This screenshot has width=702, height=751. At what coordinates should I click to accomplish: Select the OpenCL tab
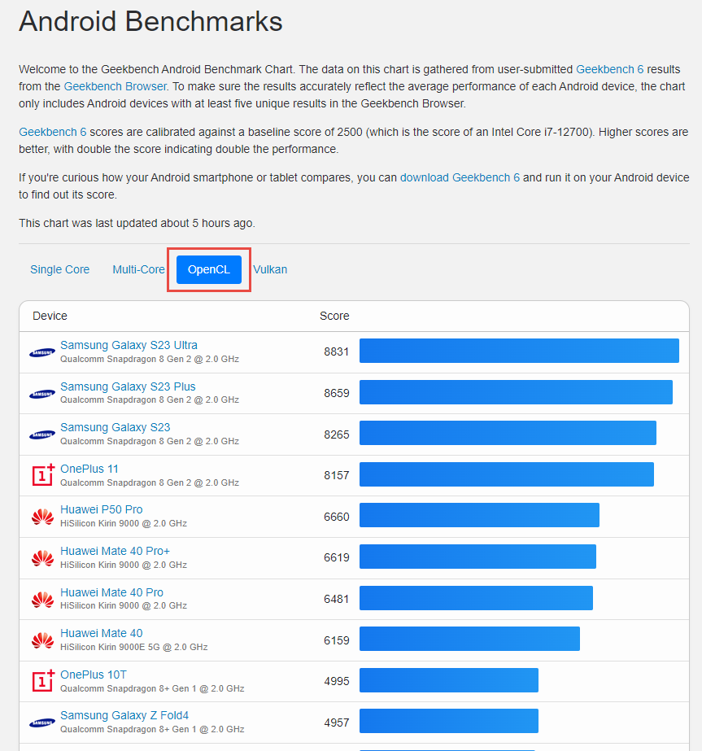point(209,269)
